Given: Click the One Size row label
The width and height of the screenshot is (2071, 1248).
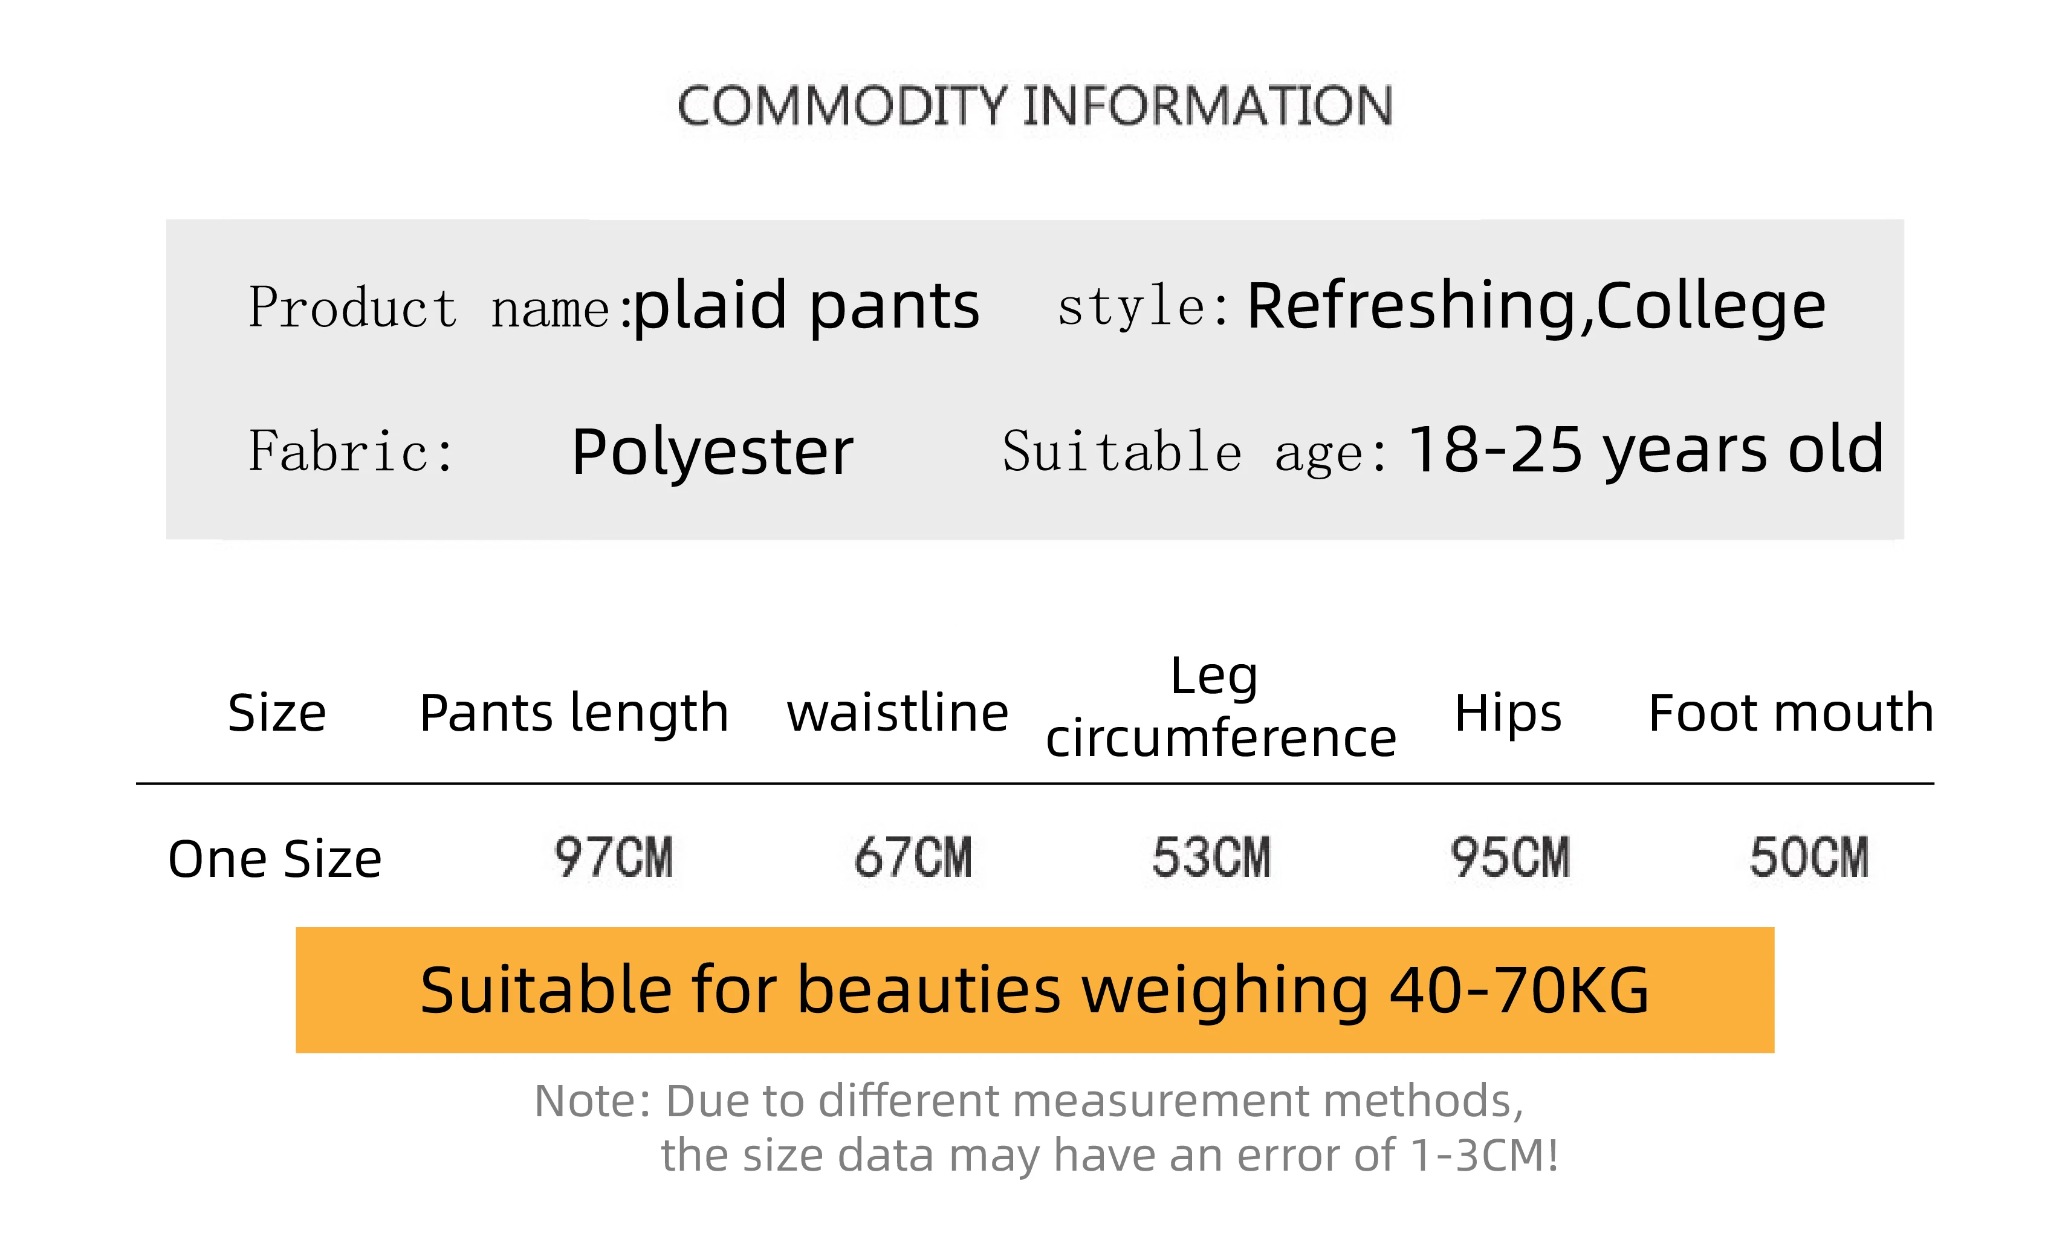Looking at the screenshot, I should coord(275,859).
